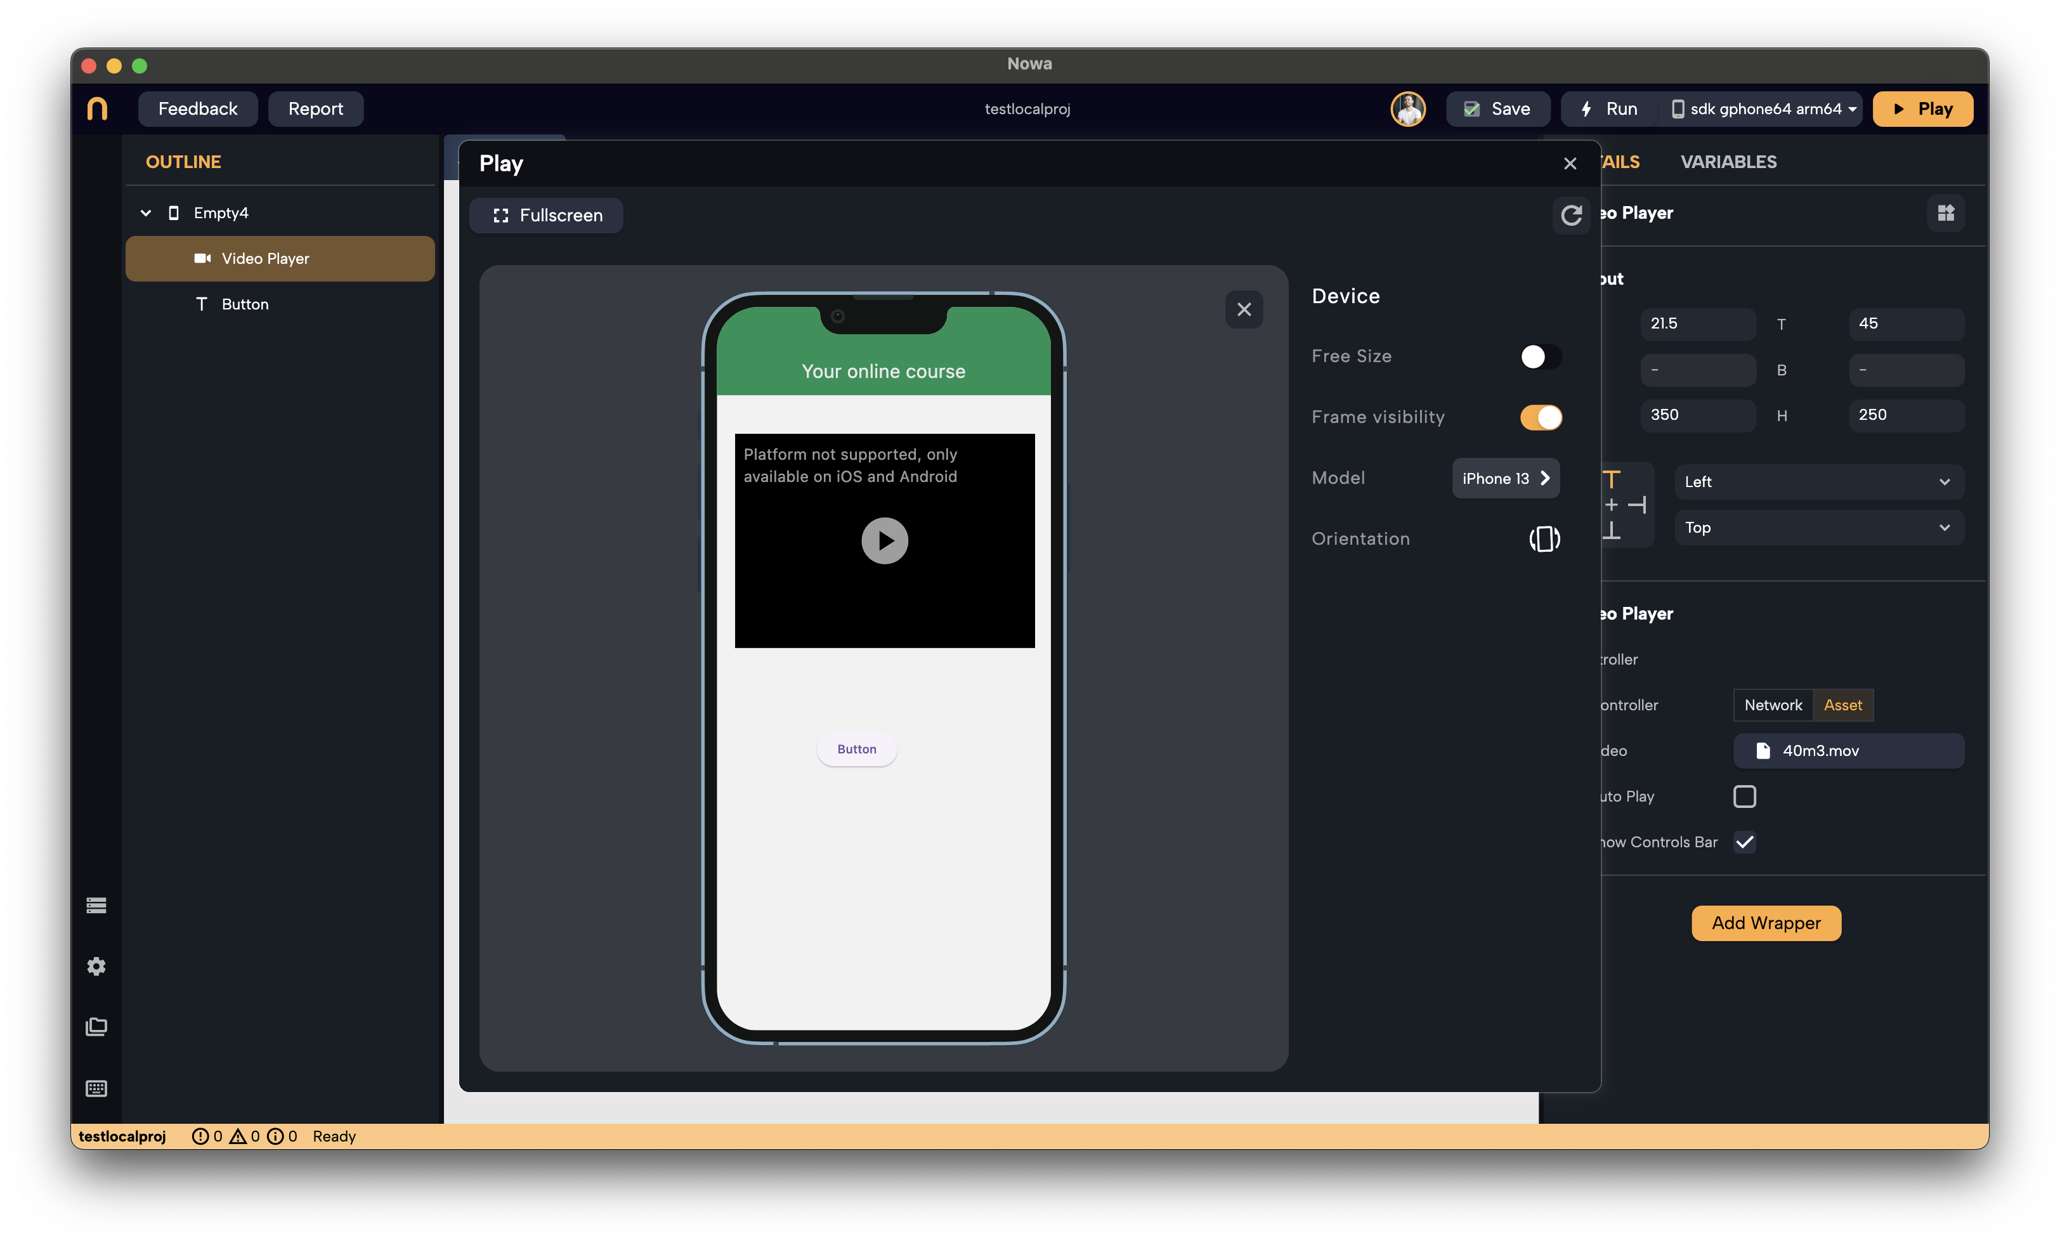Select the Network source option
2060x1243 pixels.
coord(1773,705)
